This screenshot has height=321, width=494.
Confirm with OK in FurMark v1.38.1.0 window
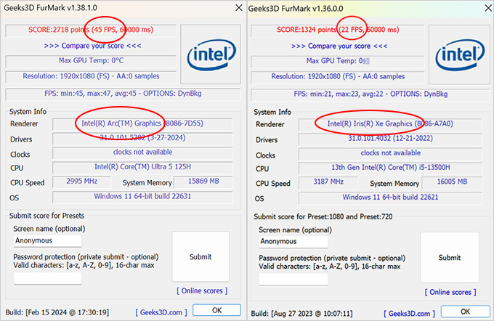(x=216, y=310)
